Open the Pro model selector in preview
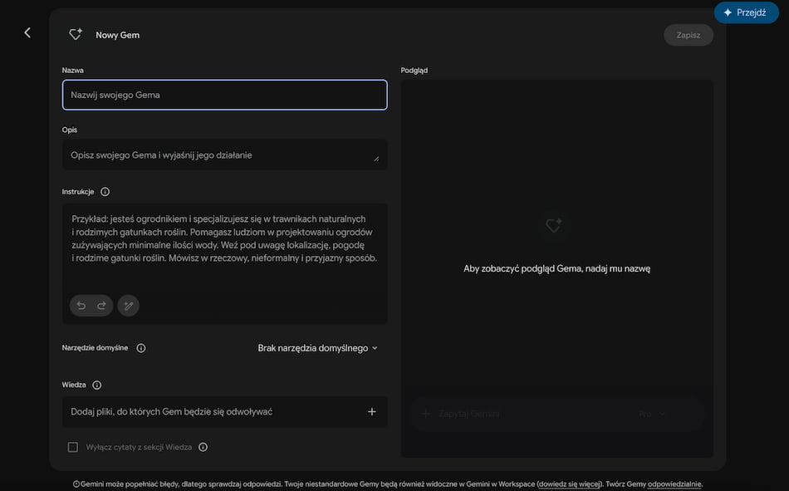The height and width of the screenshot is (491, 789). [x=652, y=414]
